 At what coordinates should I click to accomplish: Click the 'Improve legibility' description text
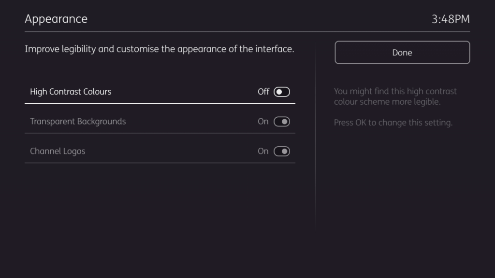tap(159, 49)
